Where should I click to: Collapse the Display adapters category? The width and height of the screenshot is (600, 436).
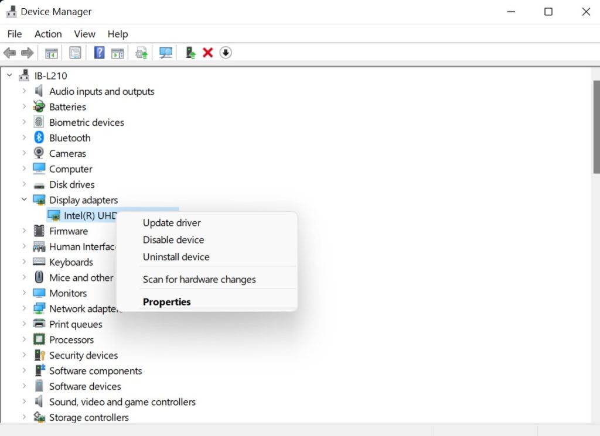[x=23, y=200]
